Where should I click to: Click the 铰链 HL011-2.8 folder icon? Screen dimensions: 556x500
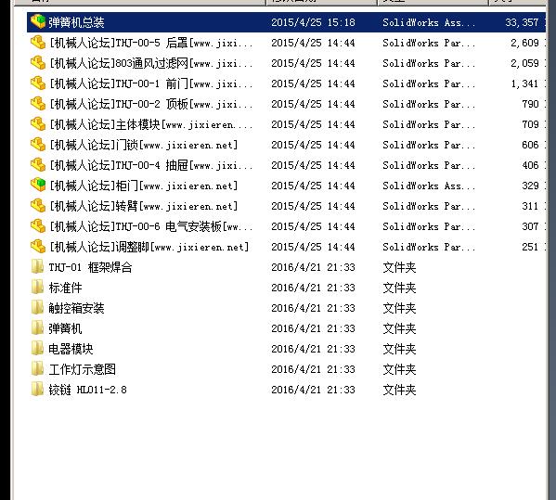click(37, 390)
